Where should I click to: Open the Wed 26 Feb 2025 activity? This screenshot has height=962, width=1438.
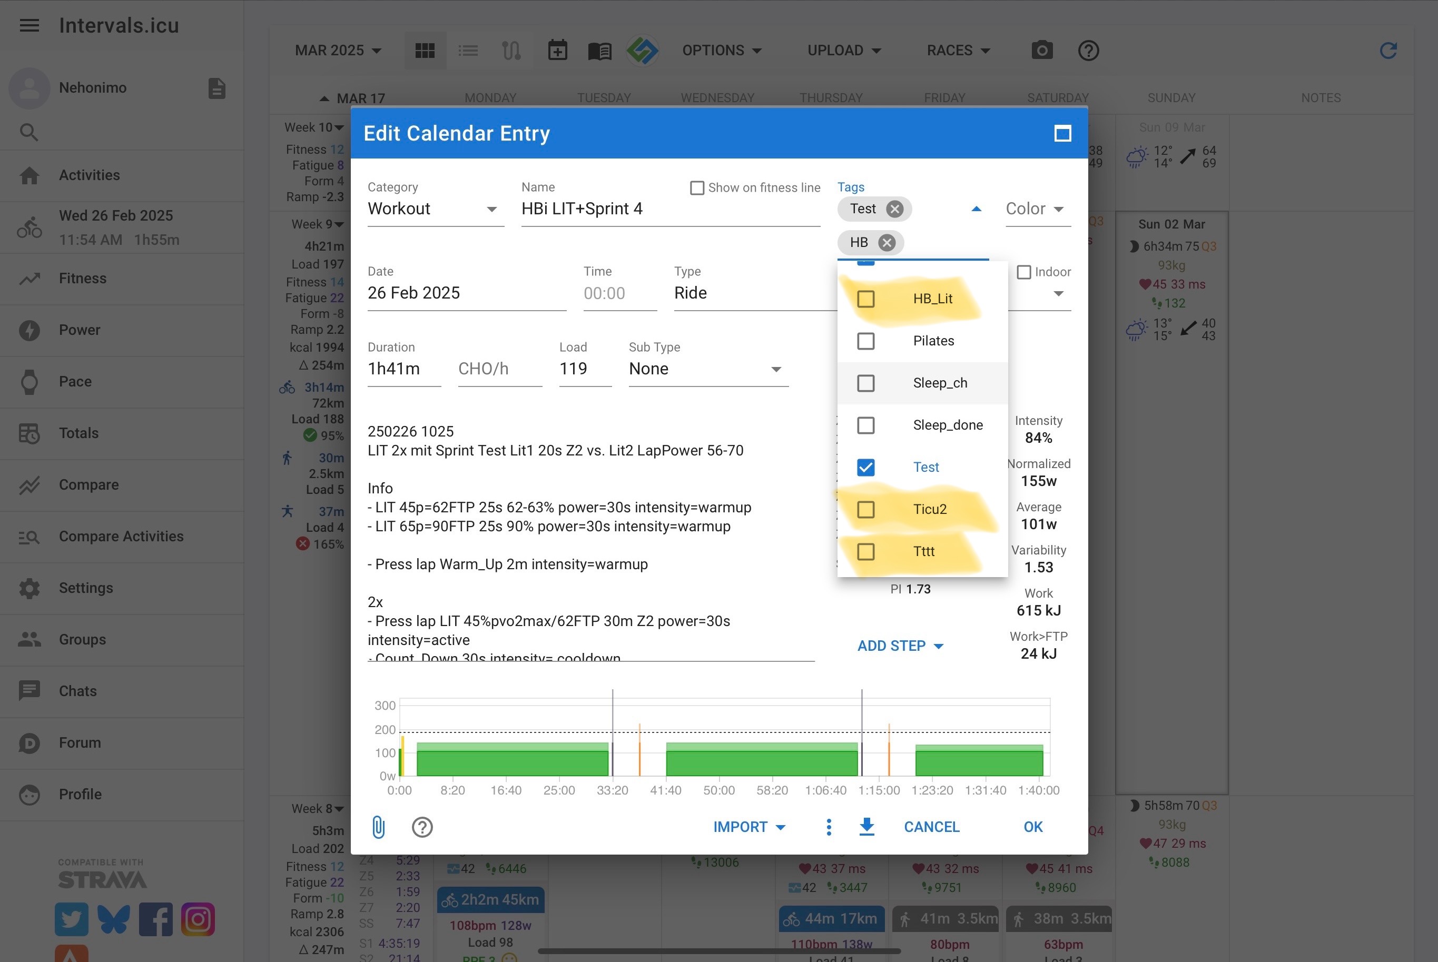pos(122,227)
